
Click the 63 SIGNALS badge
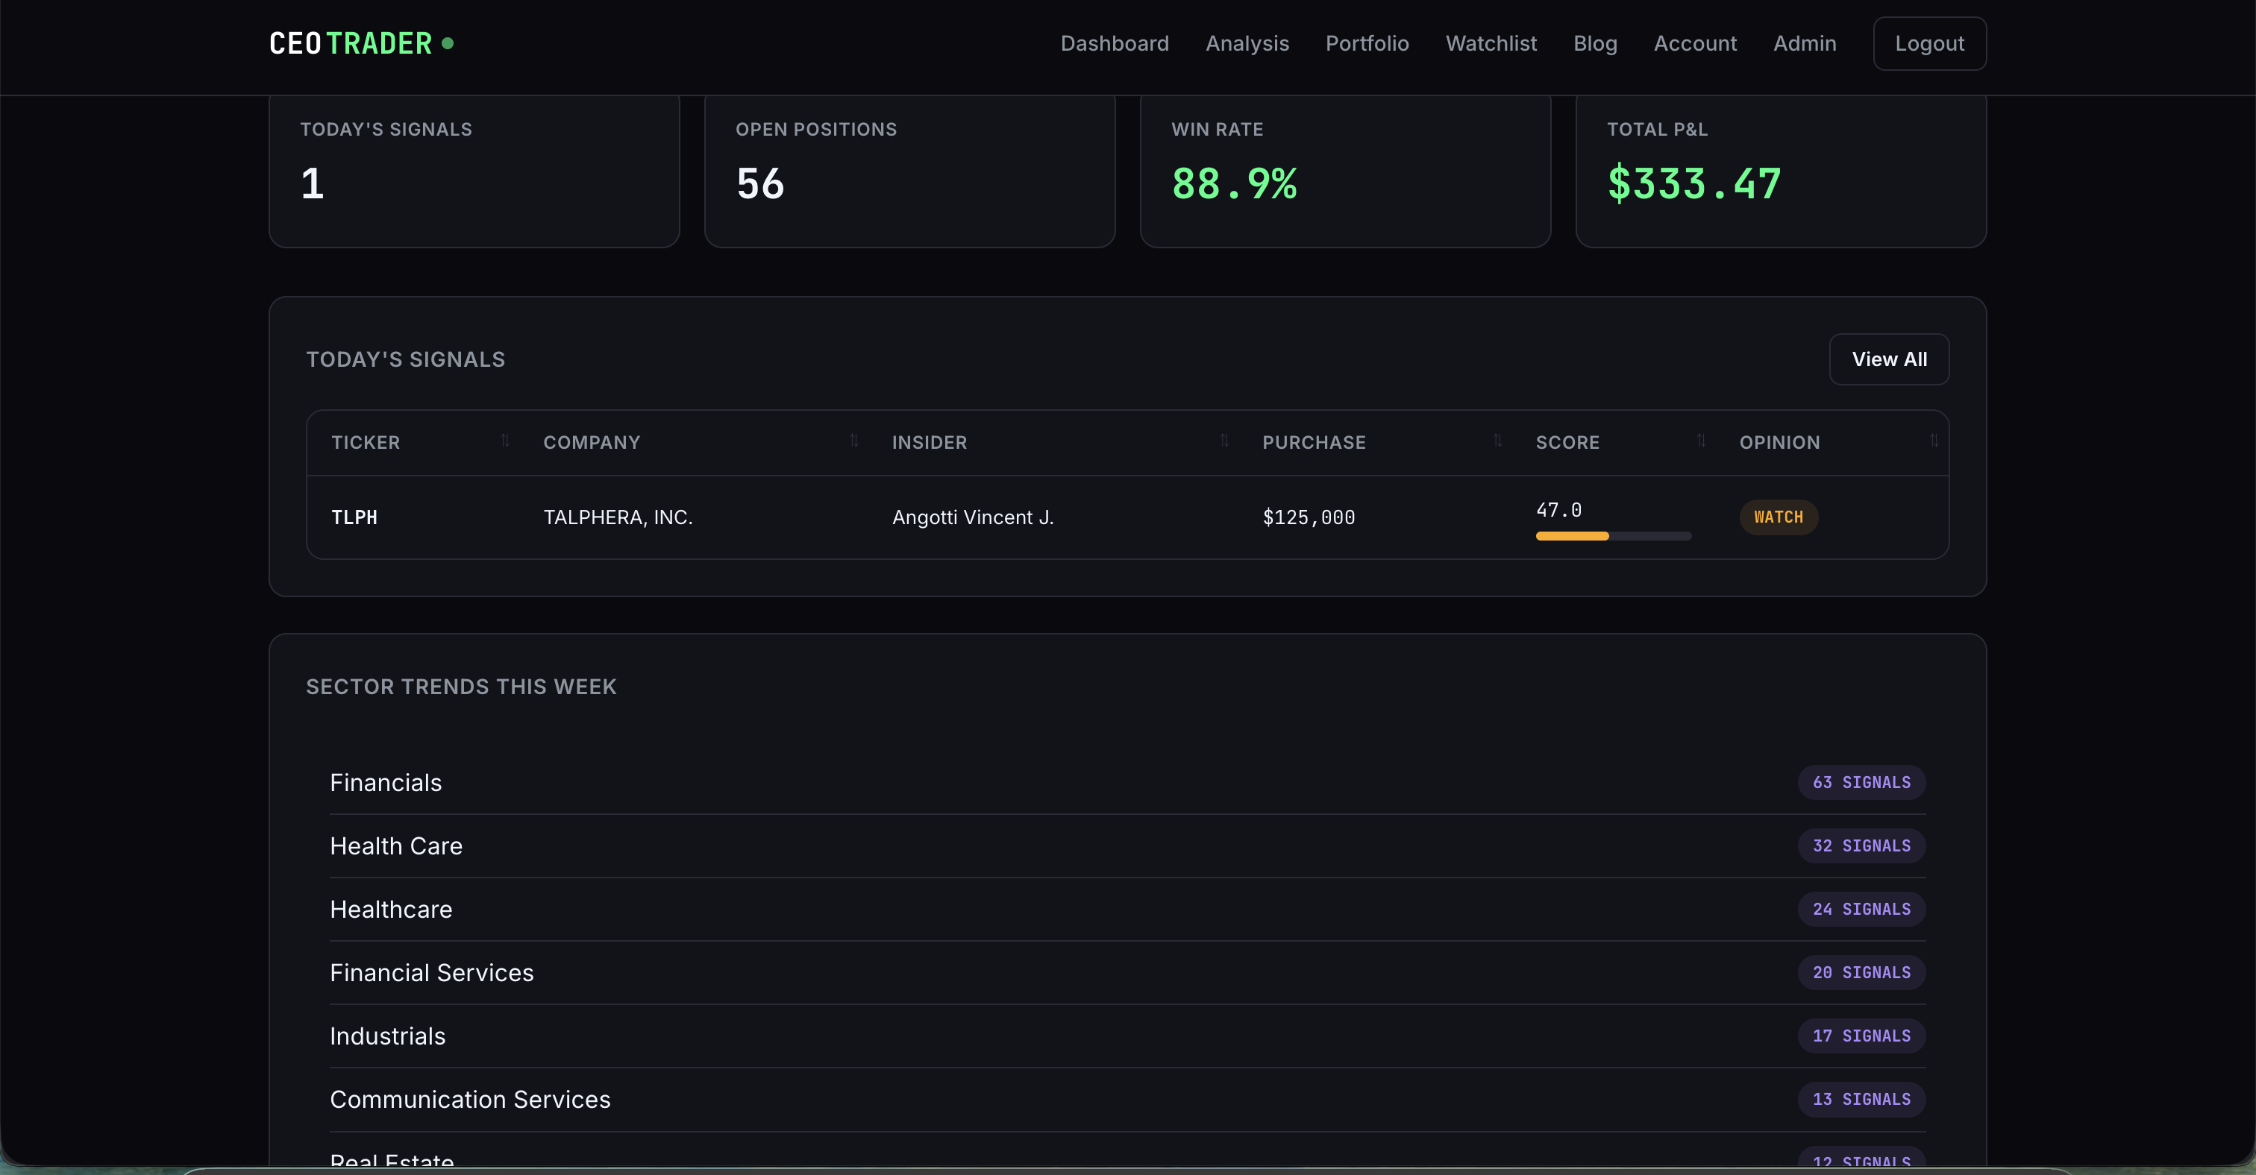(x=1861, y=782)
